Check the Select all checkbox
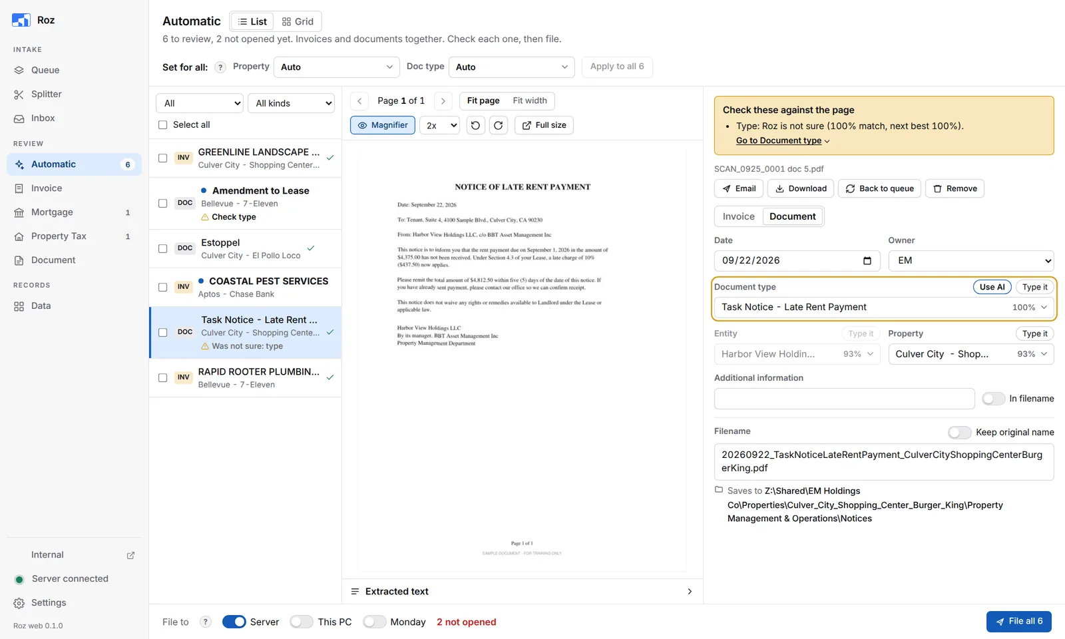The width and height of the screenshot is (1065, 639). 162,125
